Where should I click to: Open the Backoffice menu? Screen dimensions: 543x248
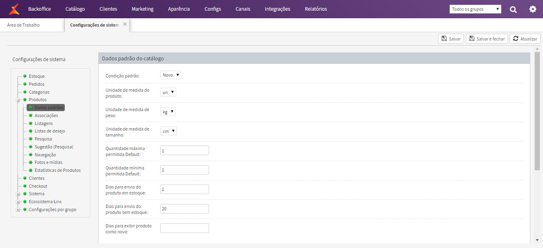click(39, 9)
